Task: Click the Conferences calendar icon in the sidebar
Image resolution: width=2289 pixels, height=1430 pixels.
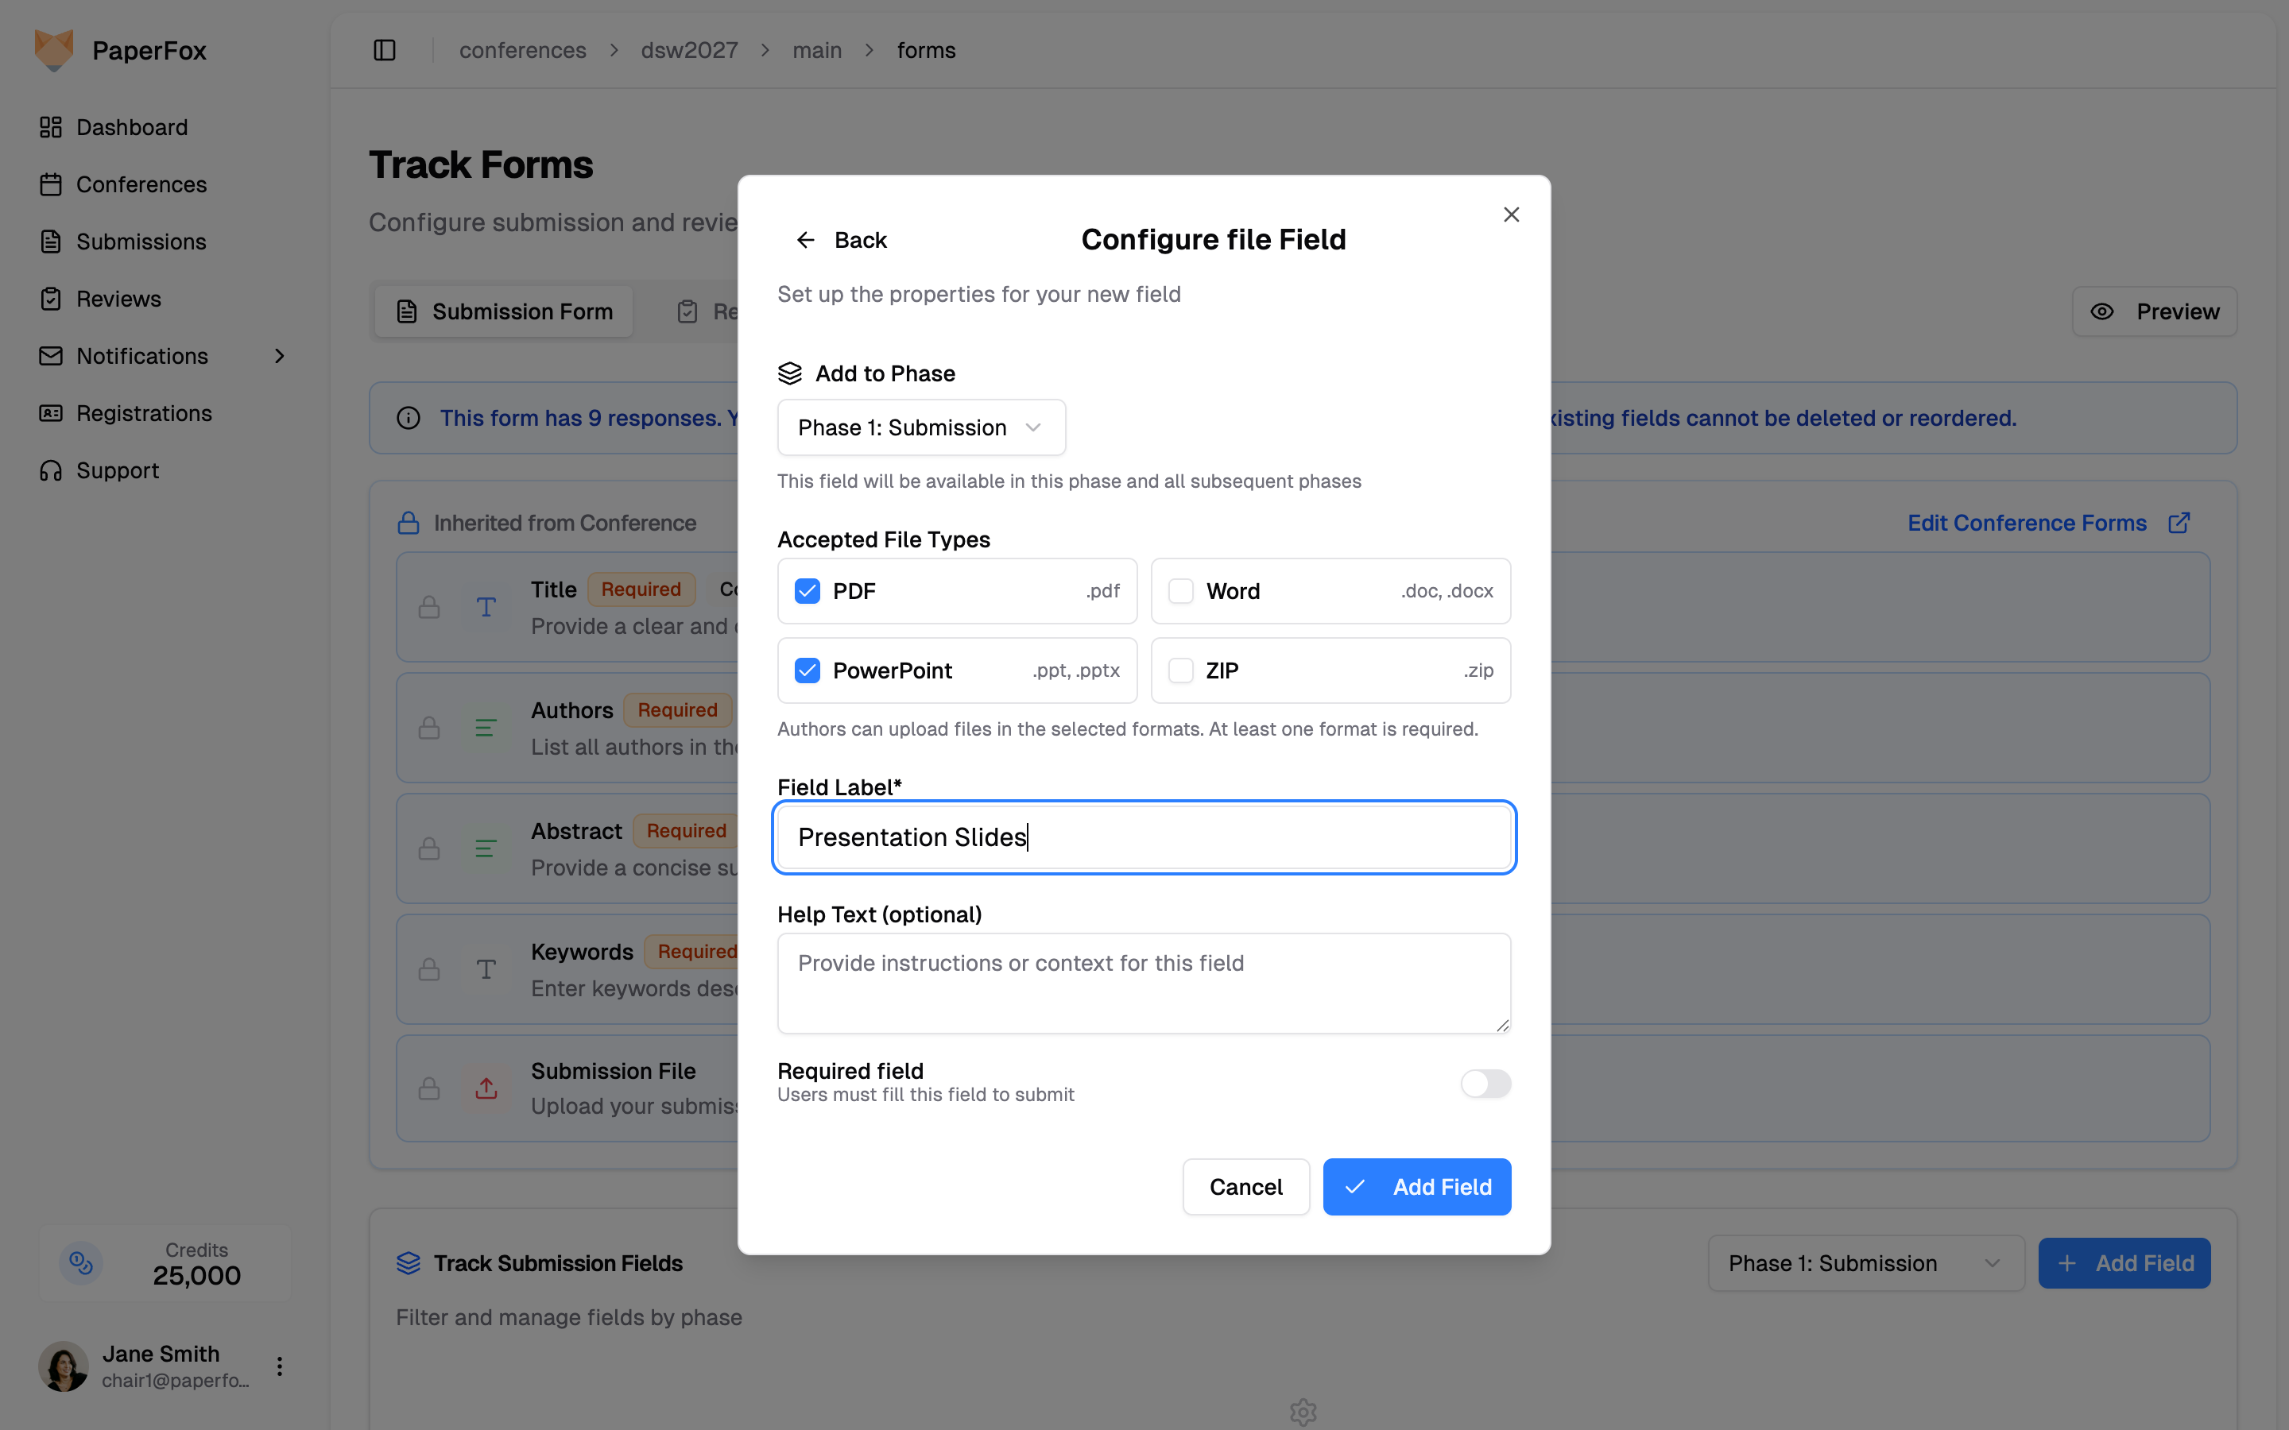Action: 51,184
